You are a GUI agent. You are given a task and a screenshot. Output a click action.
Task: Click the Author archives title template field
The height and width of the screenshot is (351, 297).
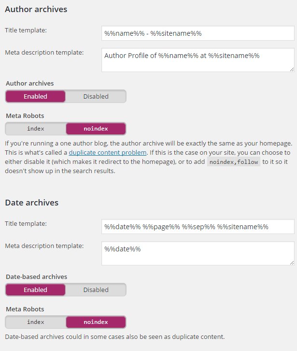click(198, 33)
